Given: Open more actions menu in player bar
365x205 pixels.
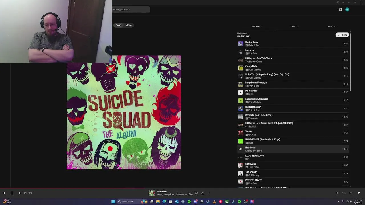Looking at the screenshot, I should click(209, 193).
